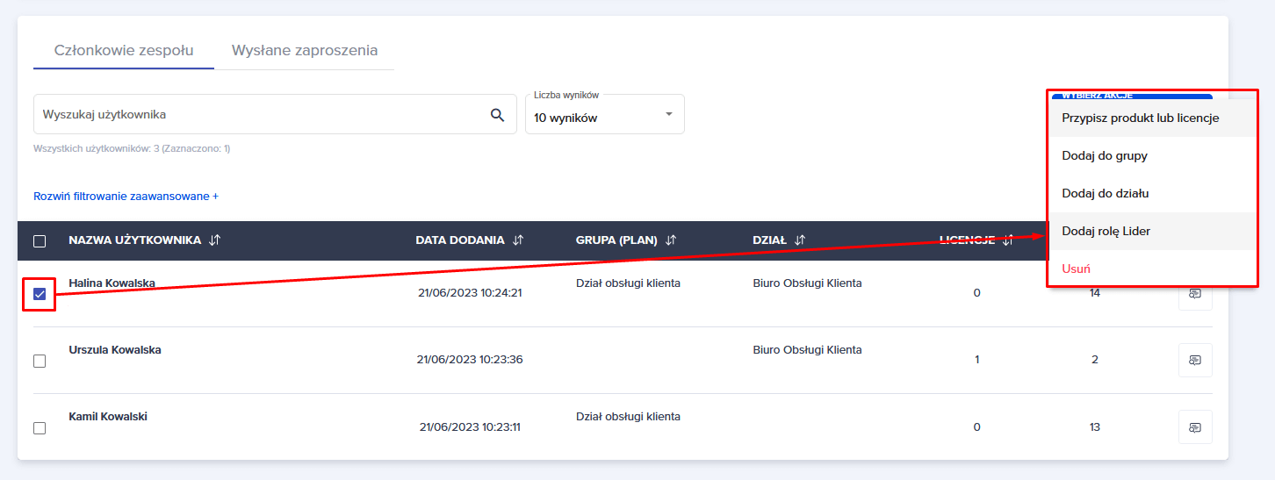
Task: Sort by Nazwa użytkownika column arrows
Action: [215, 240]
